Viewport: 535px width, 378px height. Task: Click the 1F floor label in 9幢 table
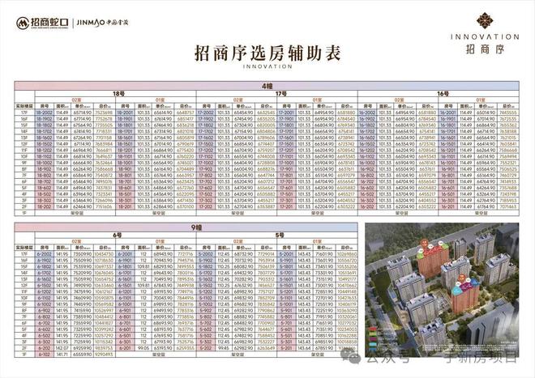tap(24, 355)
